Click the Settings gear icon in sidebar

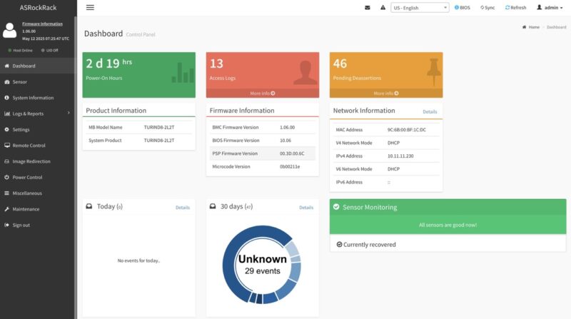7,129
